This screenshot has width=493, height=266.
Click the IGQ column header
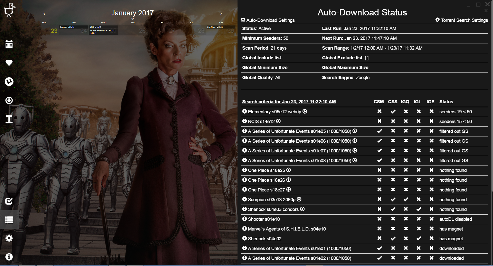point(405,102)
